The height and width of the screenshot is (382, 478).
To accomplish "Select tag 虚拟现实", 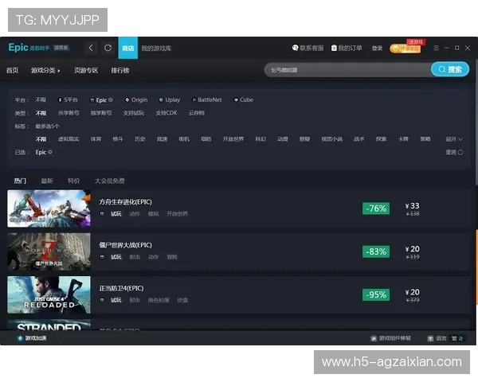I will (69, 139).
